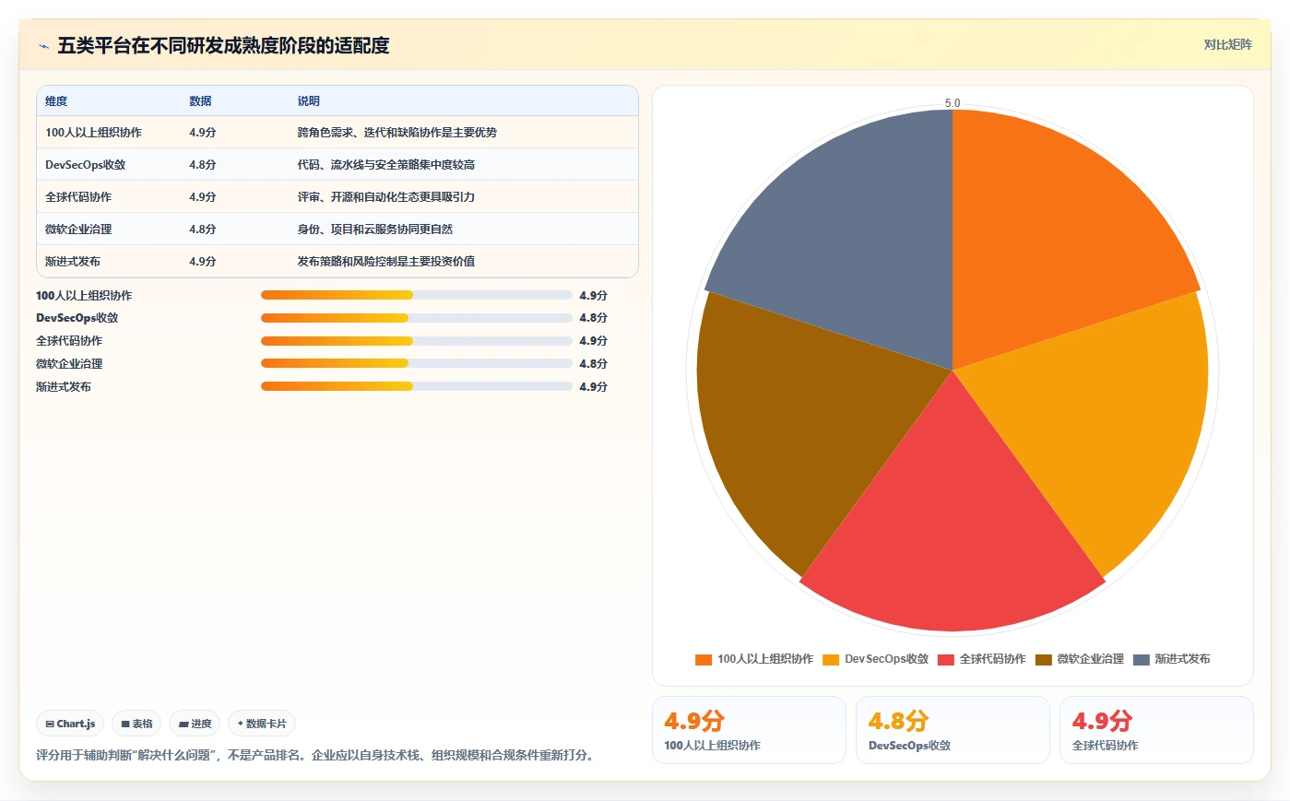
Task: Open the 4.9分 全球代码协作 data card
Action: click(1156, 730)
